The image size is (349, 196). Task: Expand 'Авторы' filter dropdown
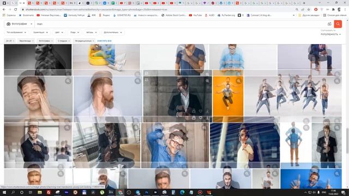pyautogui.click(x=91, y=33)
